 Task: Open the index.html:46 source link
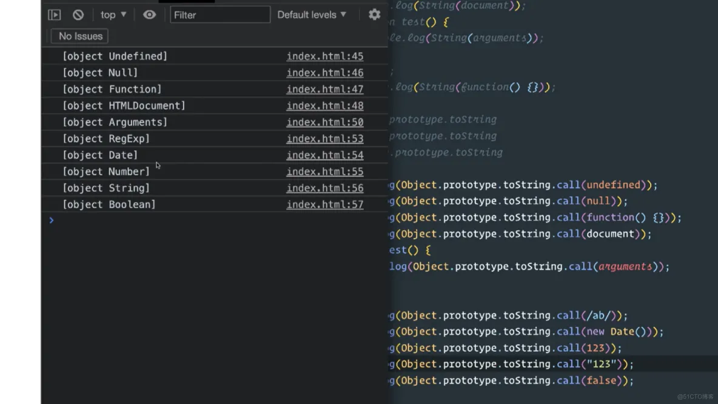324,73
